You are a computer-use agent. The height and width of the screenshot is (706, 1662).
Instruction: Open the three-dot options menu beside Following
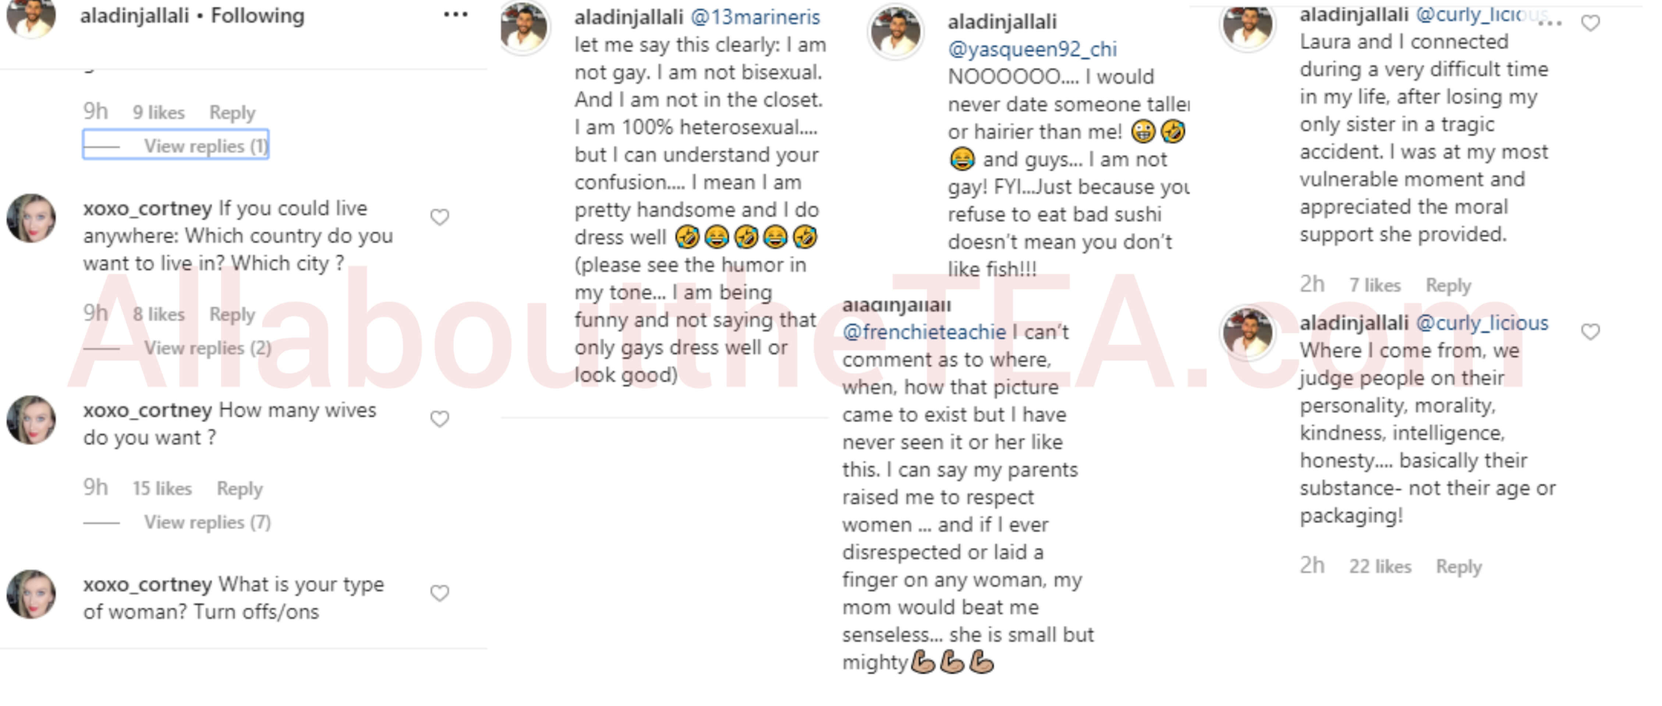click(456, 14)
